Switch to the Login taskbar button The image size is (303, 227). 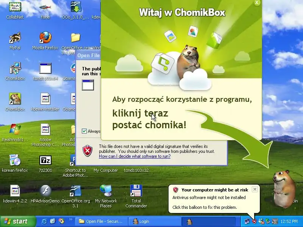pyautogui.click(x=155, y=221)
